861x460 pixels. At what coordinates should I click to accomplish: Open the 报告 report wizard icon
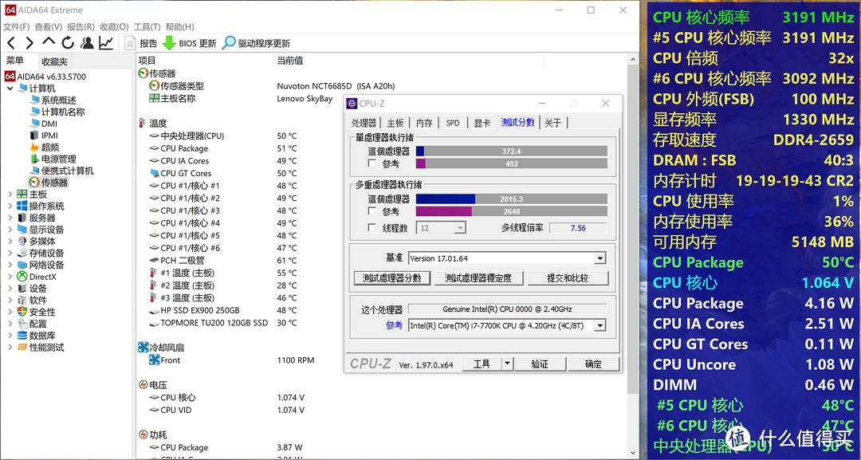click(130, 44)
